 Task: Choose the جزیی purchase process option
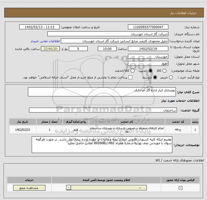[171, 77]
